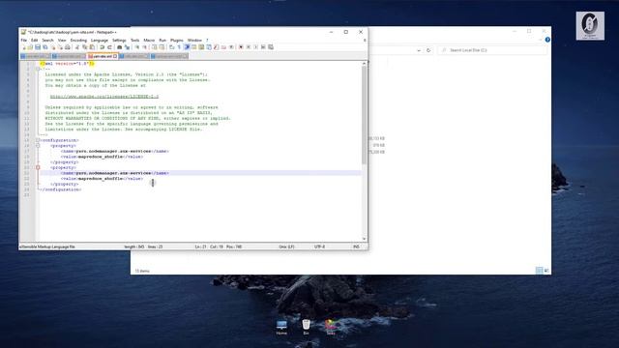Click the Open file toolbar icon
The image size is (619, 348).
pyautogui.click(x=30, y=47)
